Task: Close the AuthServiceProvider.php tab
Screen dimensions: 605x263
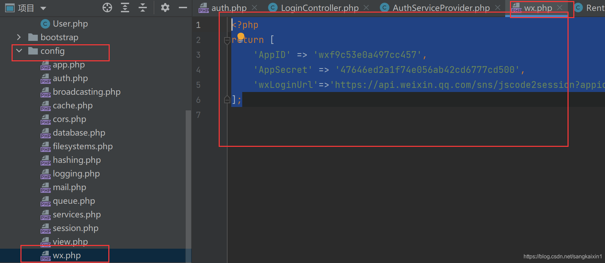Action: click(x=498, y=7)
